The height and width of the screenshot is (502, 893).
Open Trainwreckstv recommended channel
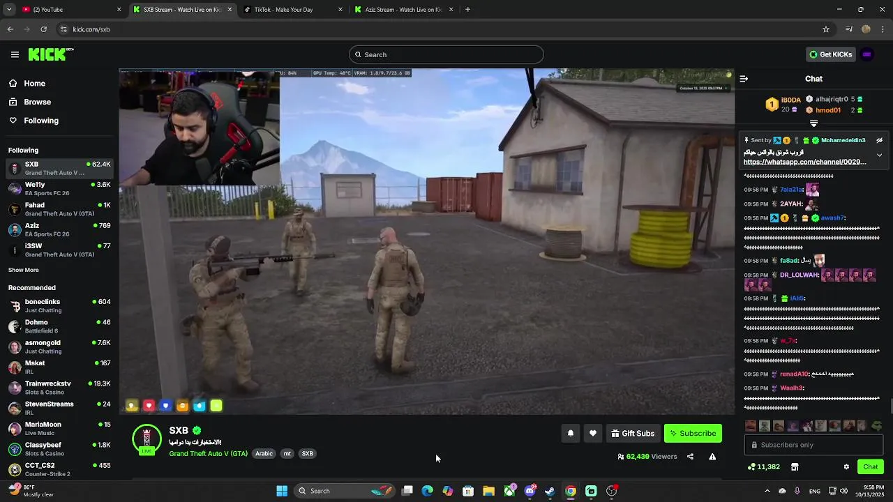tap(59, 388)
